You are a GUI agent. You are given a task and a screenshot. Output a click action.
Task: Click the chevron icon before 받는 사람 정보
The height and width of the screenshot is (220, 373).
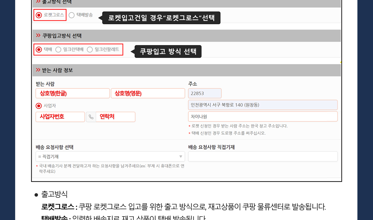(38, 70)
